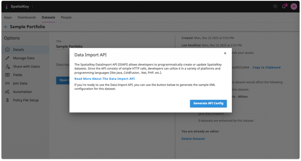This screenshot has height=161, width=301.
Task: Click the Sample Portfolio page heading
Action: click(27, 27)
